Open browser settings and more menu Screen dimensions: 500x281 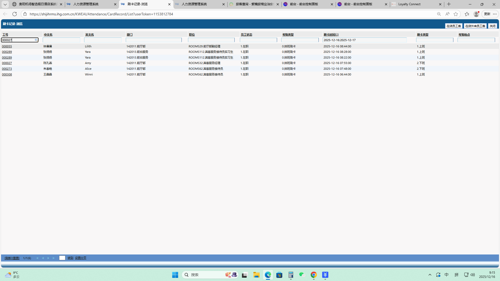tap(495, 14)
